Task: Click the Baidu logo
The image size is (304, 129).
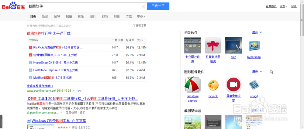Action: pos(13,6)
